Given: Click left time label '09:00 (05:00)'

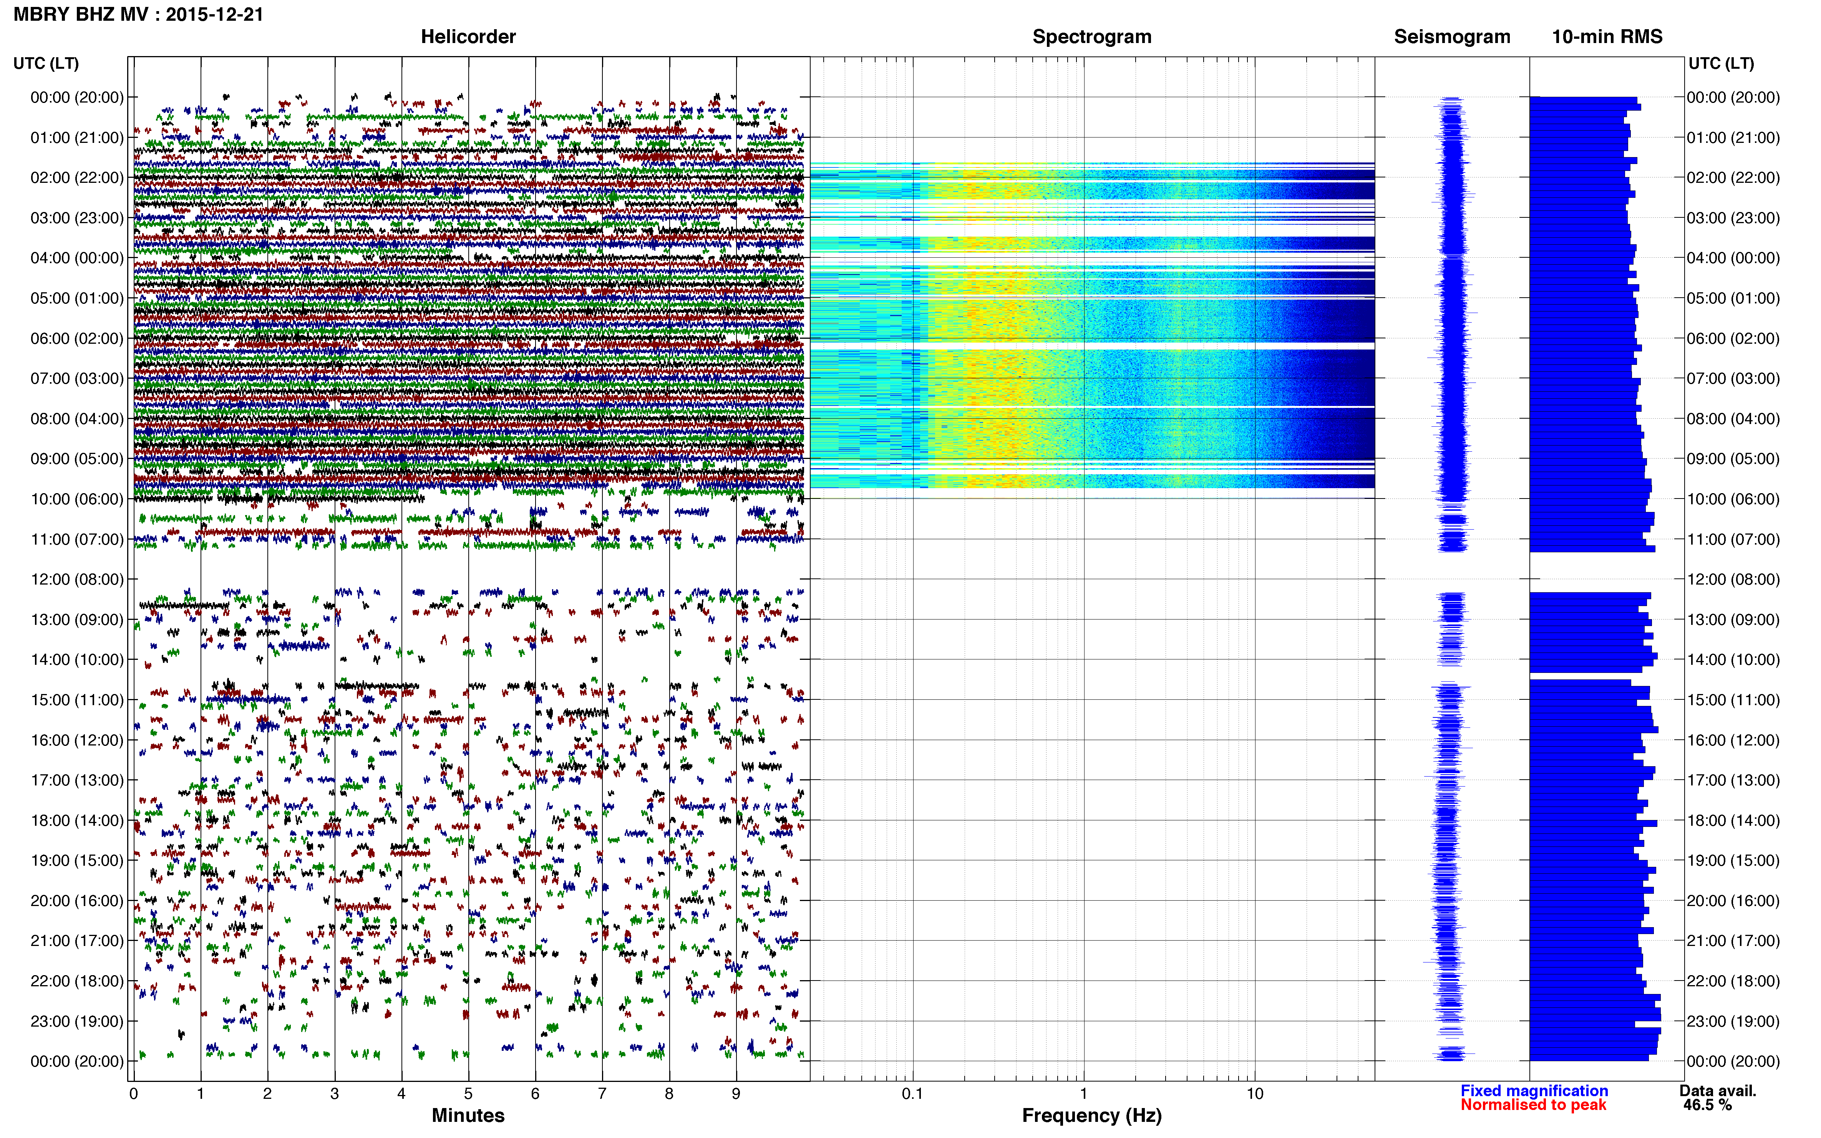Looking at the screenshot, I should 77,459.
